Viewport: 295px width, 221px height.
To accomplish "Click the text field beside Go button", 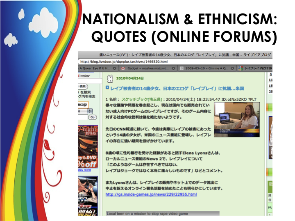I will [83, 117].
